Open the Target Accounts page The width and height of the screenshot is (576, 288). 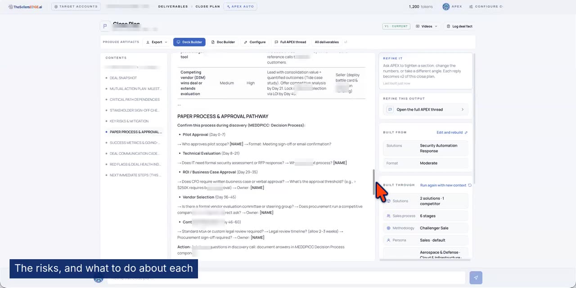tap(76, 7)
